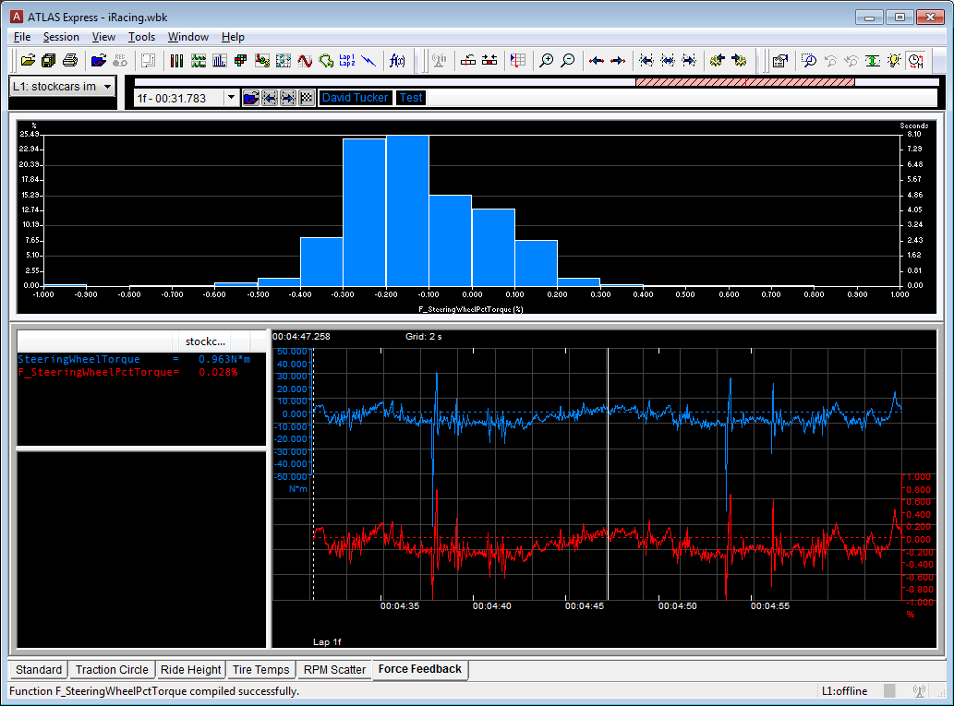The image size is (954, 706).
Task: Zoom in with the plus magnifier
Action: tap(547, 60)
